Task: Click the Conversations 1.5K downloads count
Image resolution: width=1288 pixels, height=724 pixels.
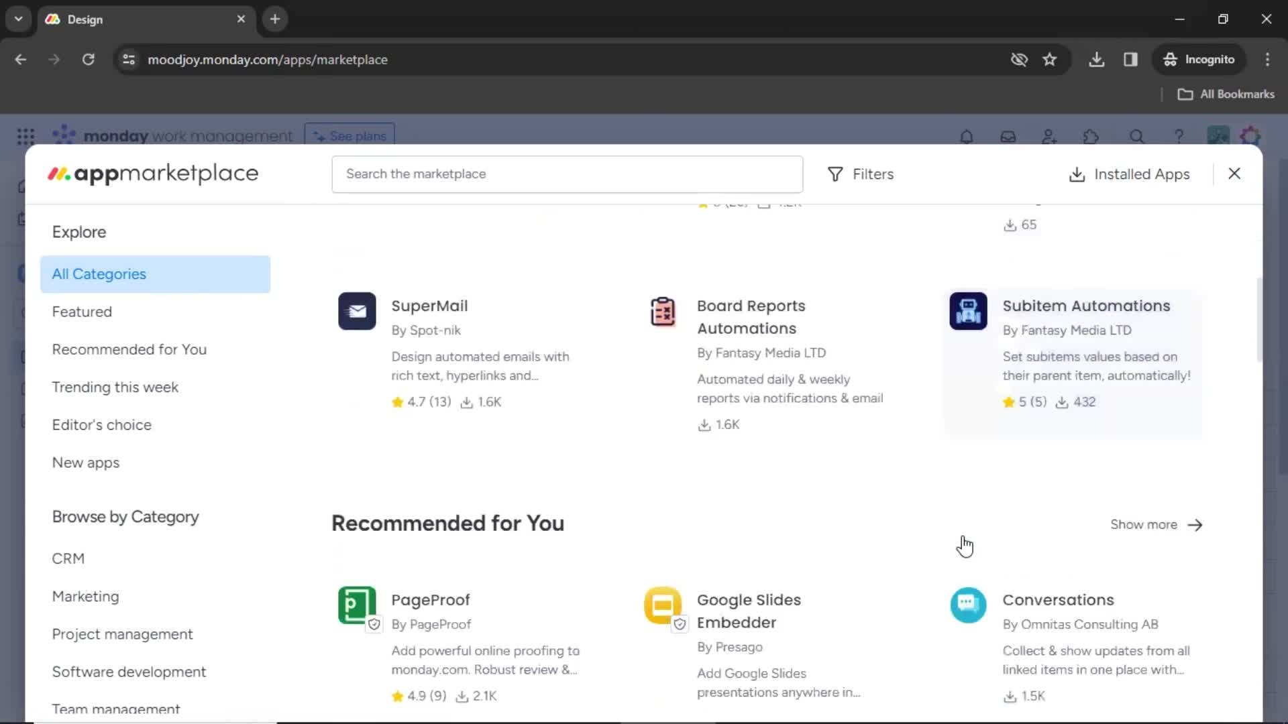Action: click(1024, 697)
